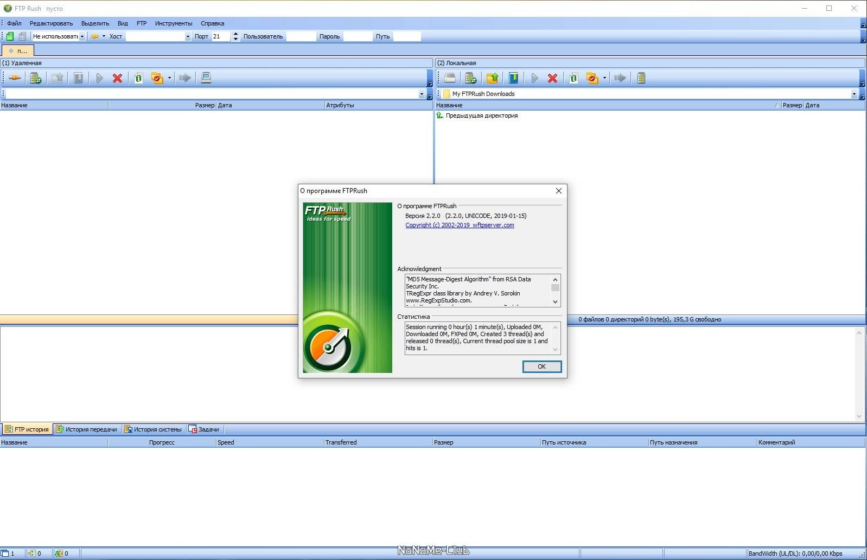Open the folder-checkmark dropdown arrow in the local pane

(x=604, y=78)
